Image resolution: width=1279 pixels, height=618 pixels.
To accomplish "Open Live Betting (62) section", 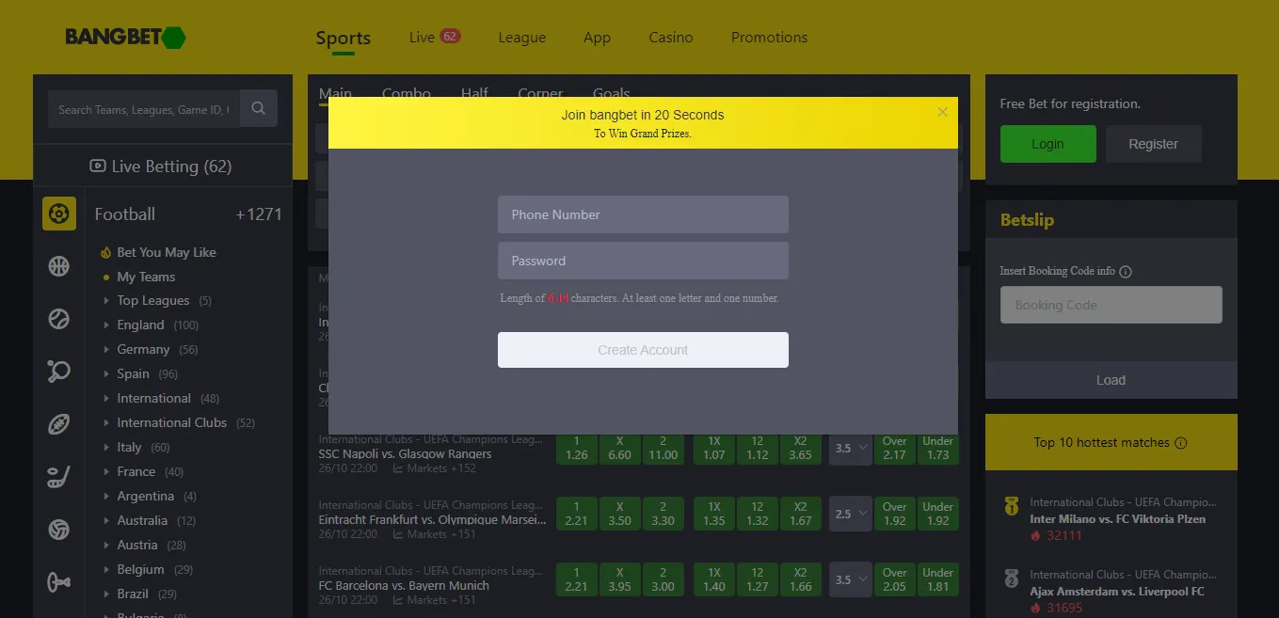I will click(162, 166).
